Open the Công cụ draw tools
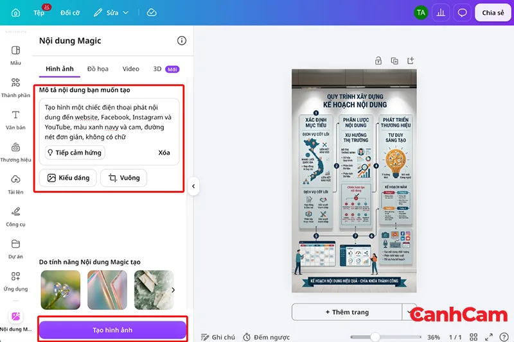Screen dimensions: 514x342 point(15,217)
